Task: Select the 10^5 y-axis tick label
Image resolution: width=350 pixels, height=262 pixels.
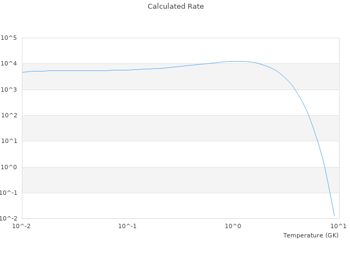Action: [x=9, y=38]
